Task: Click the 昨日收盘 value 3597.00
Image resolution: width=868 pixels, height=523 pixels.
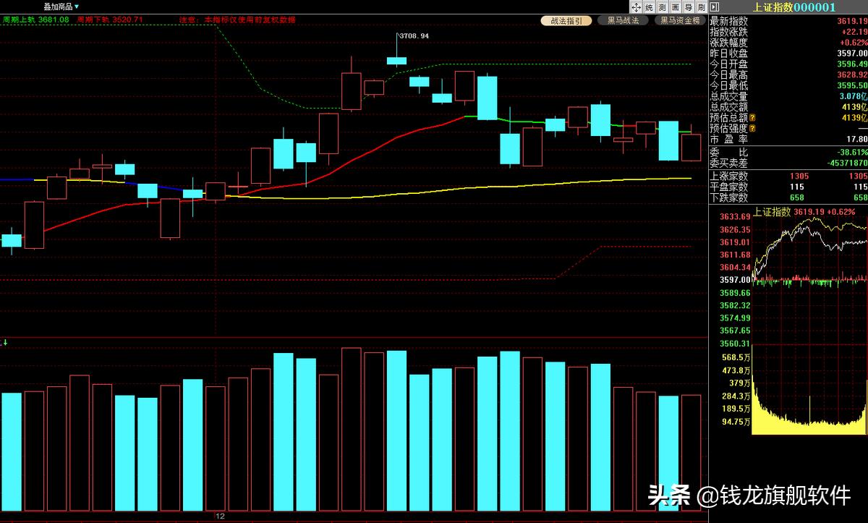Action: 852,54
